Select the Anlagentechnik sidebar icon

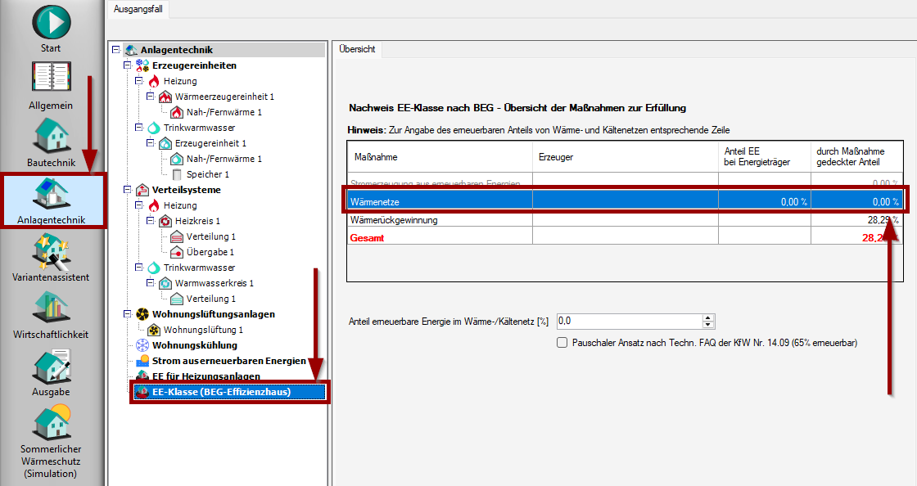51,194
